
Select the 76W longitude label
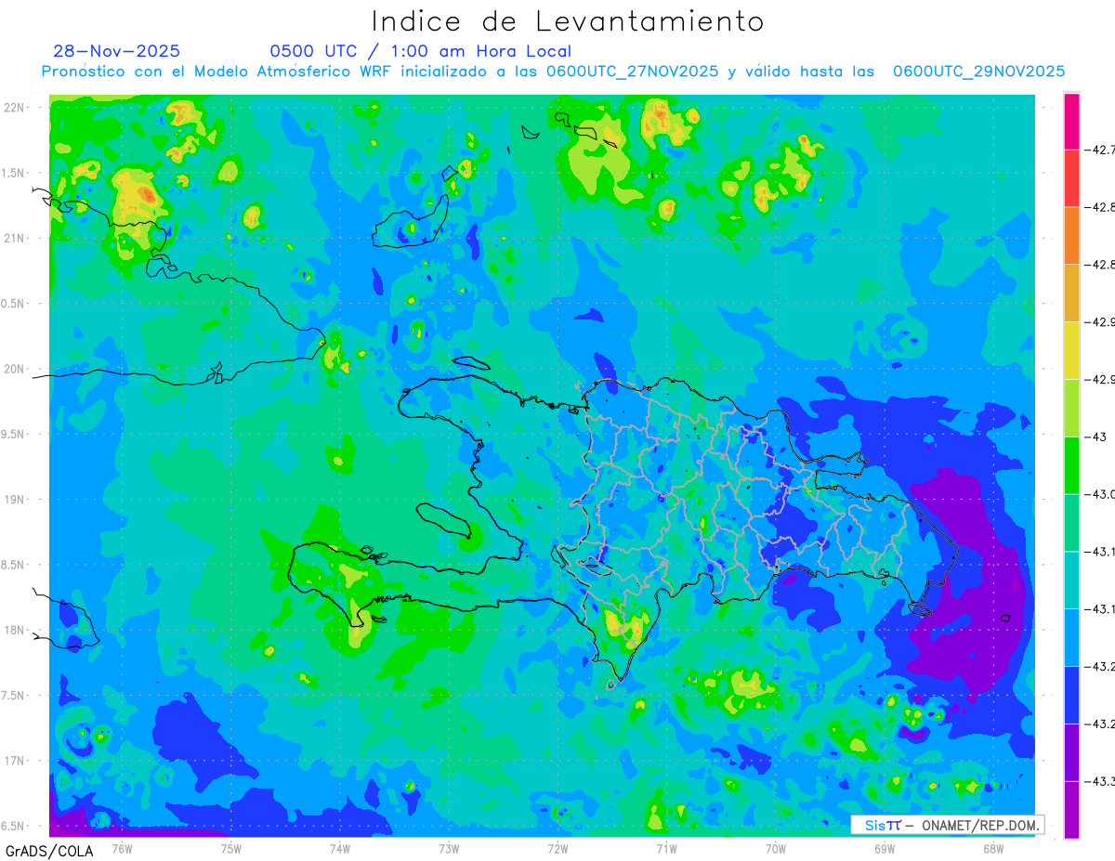(122, 848)
